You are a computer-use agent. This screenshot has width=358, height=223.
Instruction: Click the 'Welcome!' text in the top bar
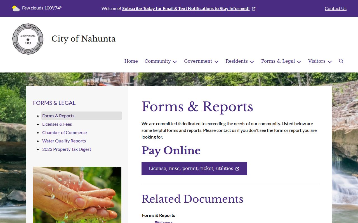click(x=111, y=8)
